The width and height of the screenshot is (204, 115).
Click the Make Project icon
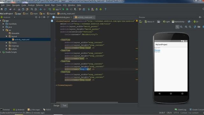coord(50,9)
